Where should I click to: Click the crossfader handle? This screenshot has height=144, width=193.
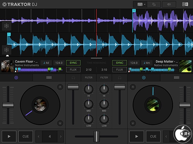point(97,137)
